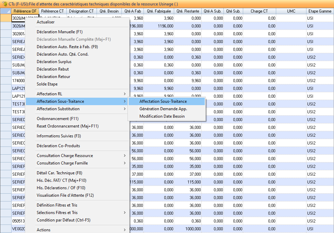
Task: Pick Déclaration Auto. Reste à Fab. (F9)
Action: [67, 47]
